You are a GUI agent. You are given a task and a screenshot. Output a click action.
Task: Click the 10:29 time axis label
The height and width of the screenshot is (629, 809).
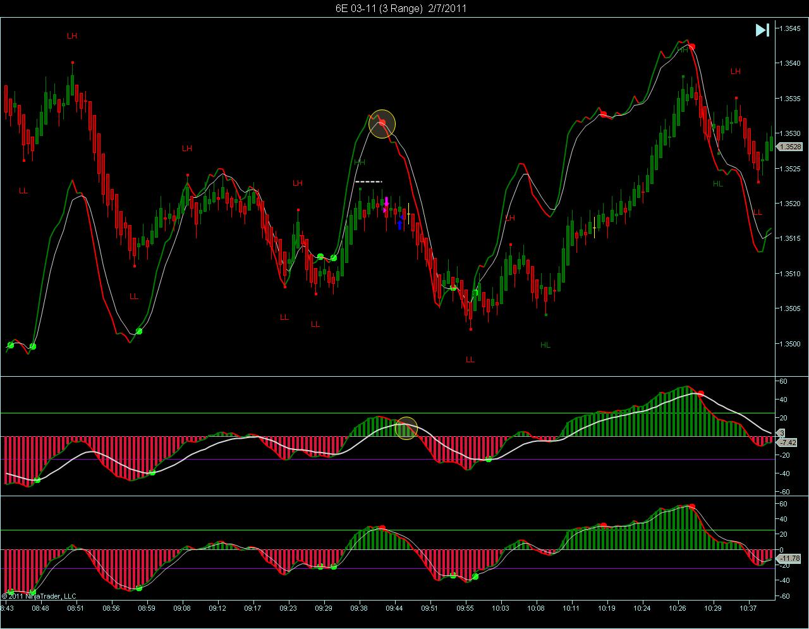[x=713, y=608]
